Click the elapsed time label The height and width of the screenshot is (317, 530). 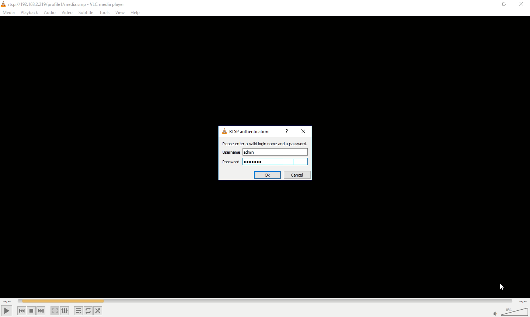pos(7,302)
